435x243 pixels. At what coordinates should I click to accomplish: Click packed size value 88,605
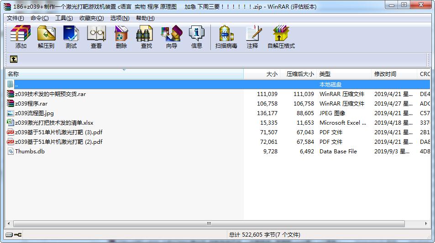click(305, 113)
